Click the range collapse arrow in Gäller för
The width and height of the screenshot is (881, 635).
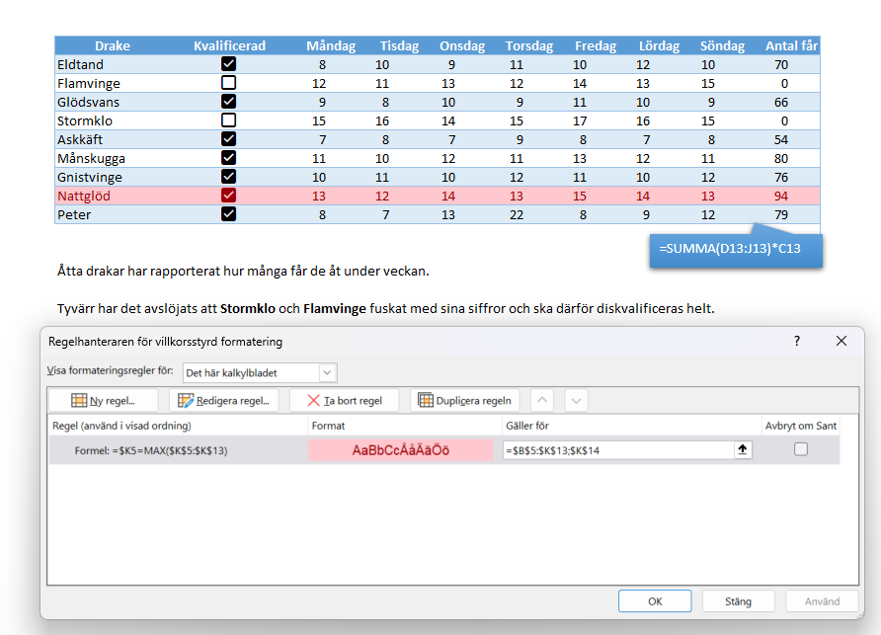pos(742,449)
